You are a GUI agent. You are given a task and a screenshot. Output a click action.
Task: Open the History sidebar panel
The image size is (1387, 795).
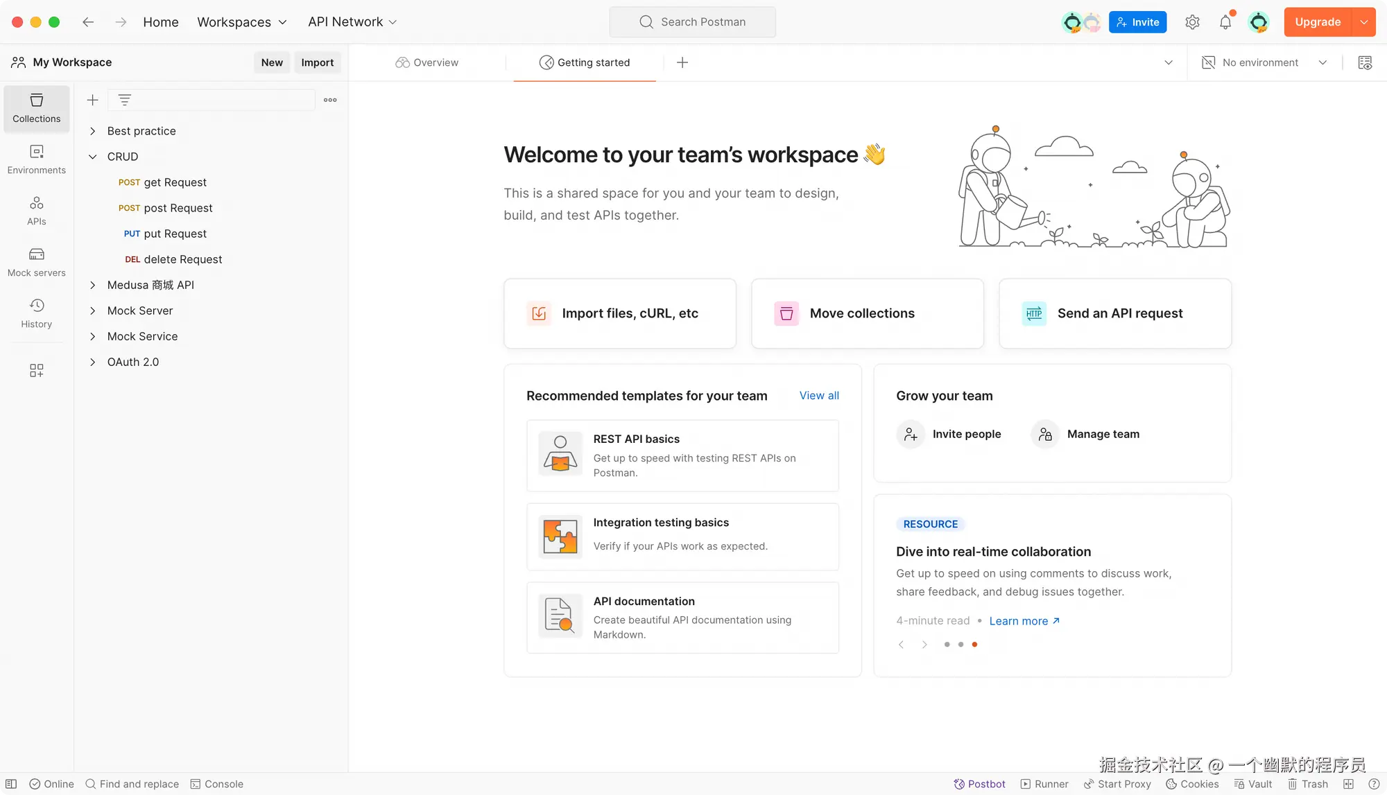(36, 313)
